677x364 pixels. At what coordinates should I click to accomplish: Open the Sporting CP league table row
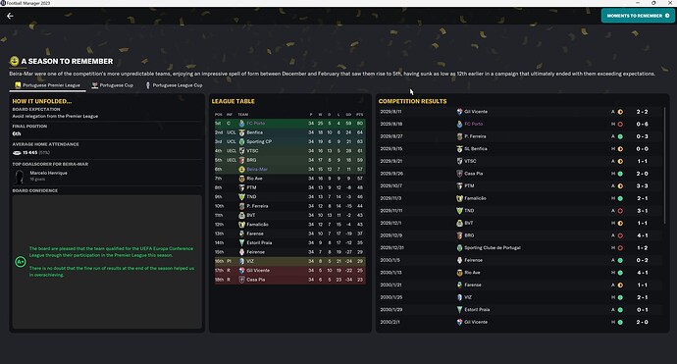coord(289,141)
